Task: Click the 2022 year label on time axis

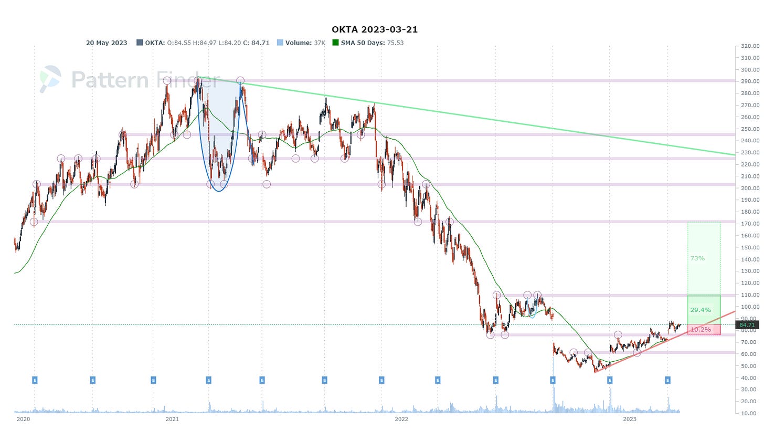Action: click(x=401, y=419)
